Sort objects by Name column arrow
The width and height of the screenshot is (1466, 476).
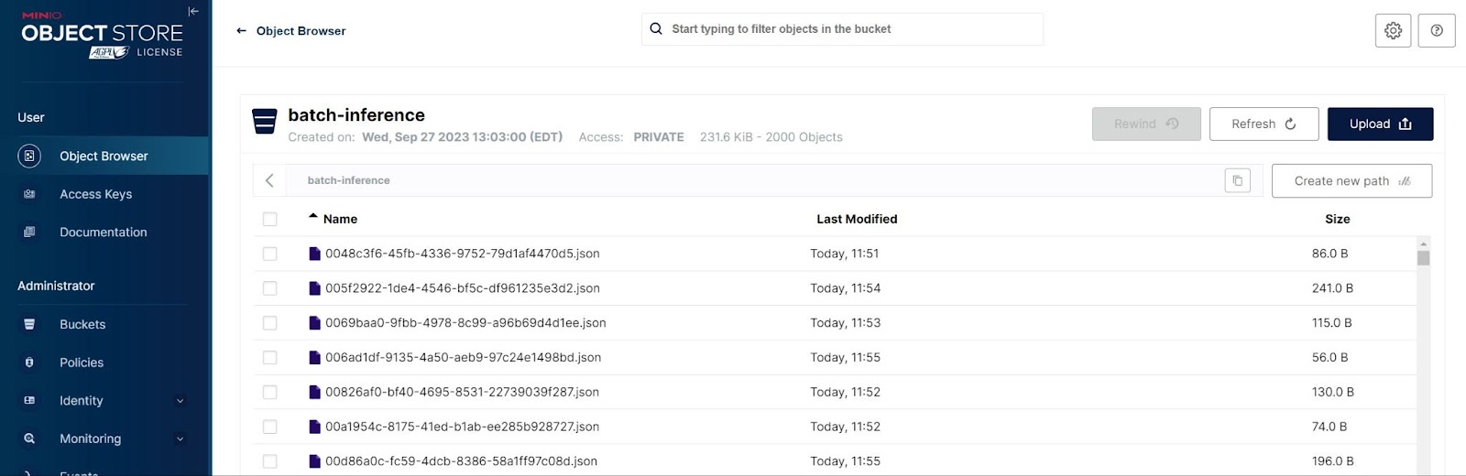click(313, 217)
